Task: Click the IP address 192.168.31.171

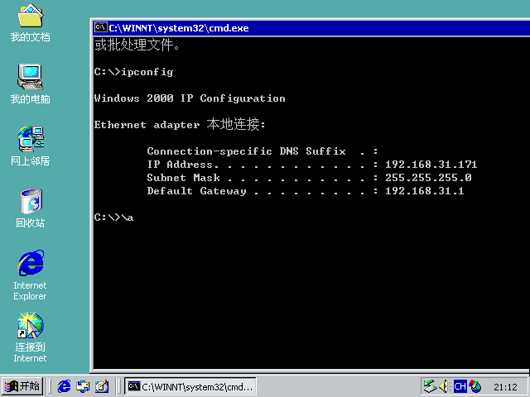Action: (x=431, y=165)
